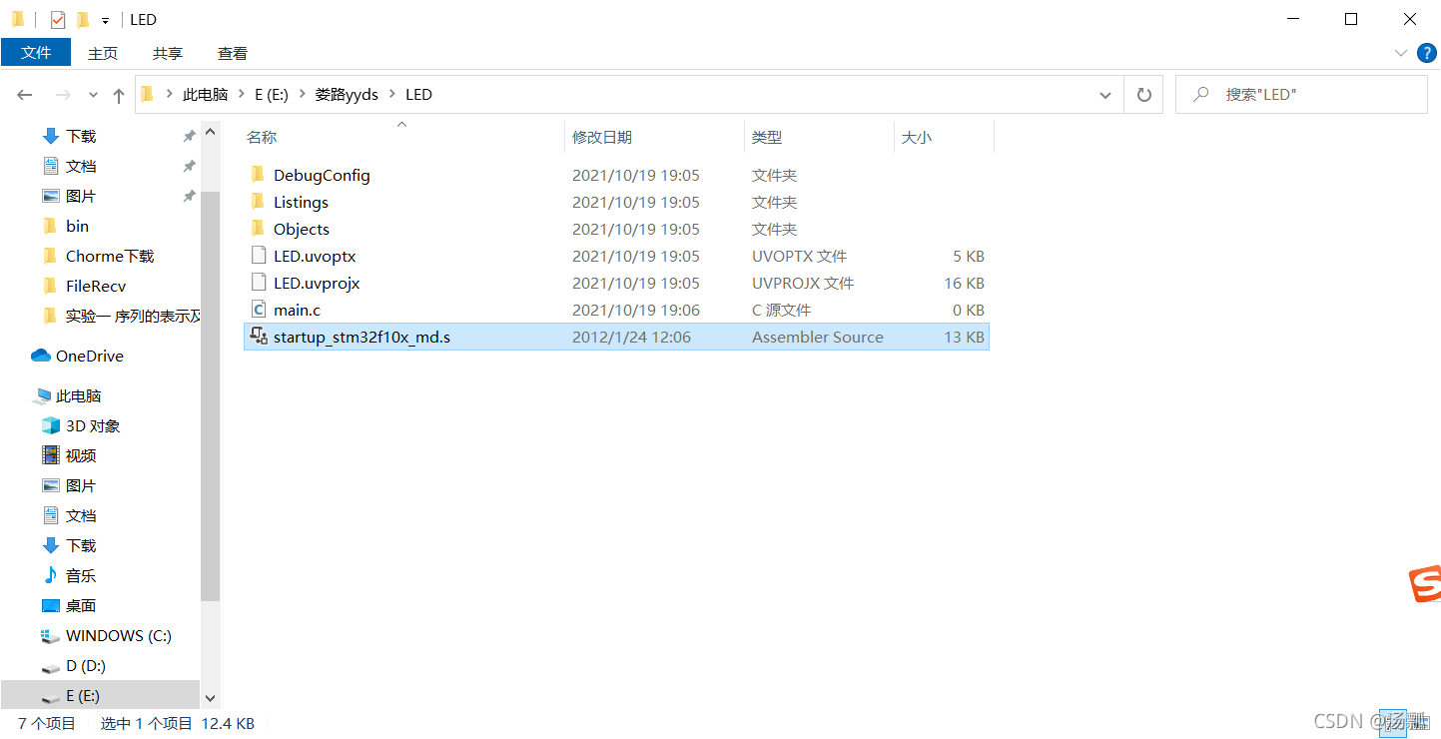
Task: Click E (E:) in the address bar
Action: (x=272, y=95)
